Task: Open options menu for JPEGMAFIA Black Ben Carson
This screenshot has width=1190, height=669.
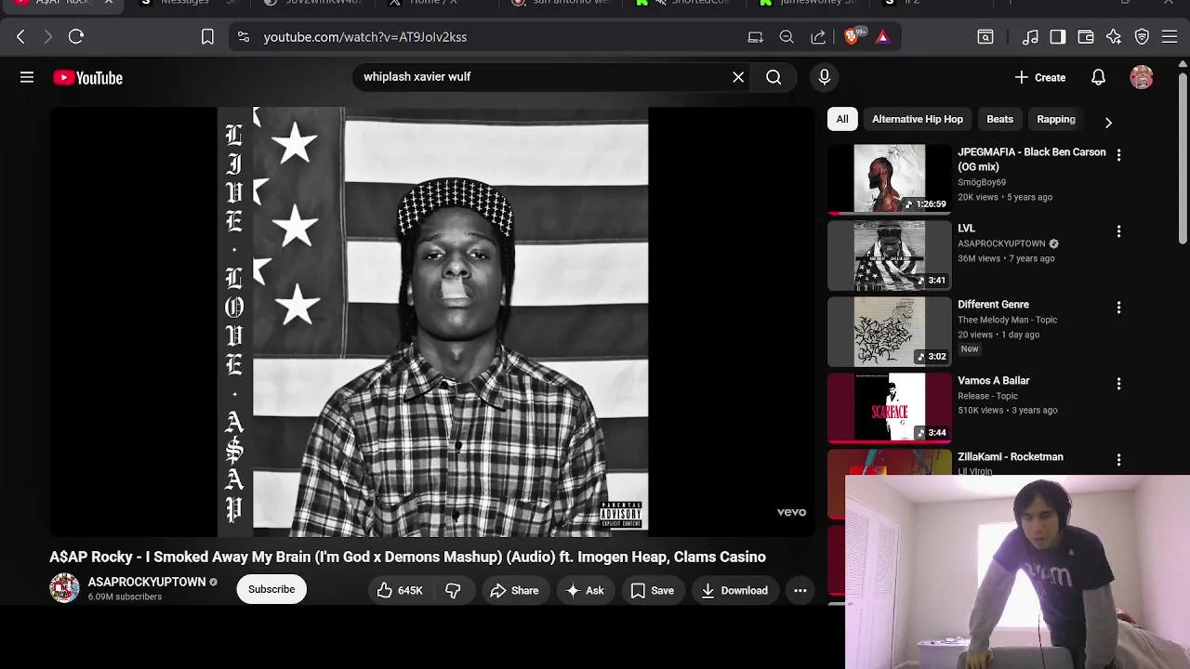Action: click(x=1118, y=155)
